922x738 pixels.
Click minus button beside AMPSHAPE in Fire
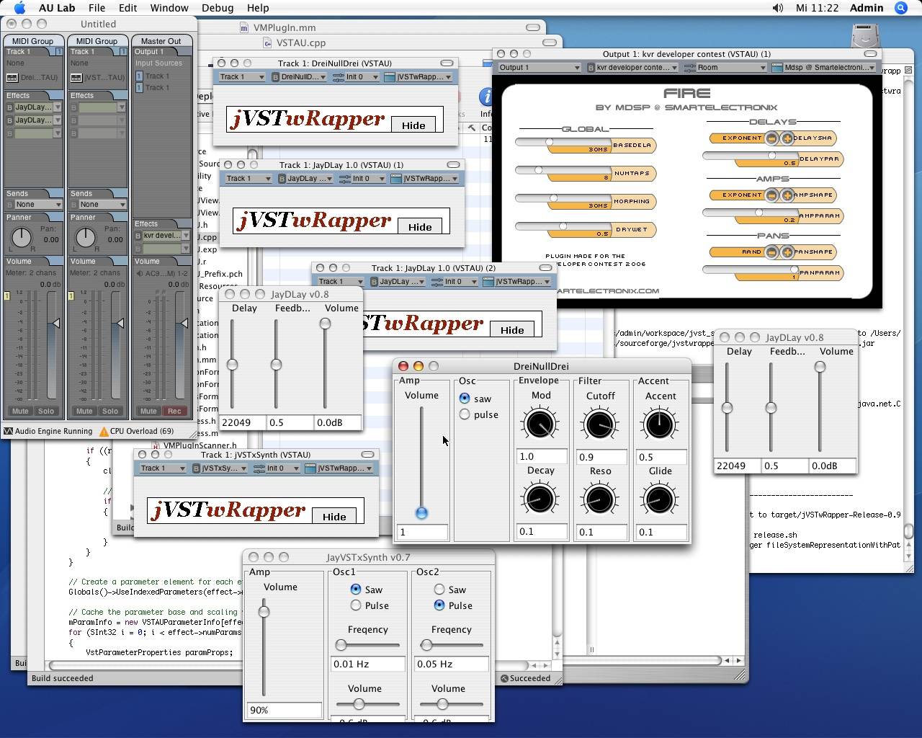tap(771, 195)
